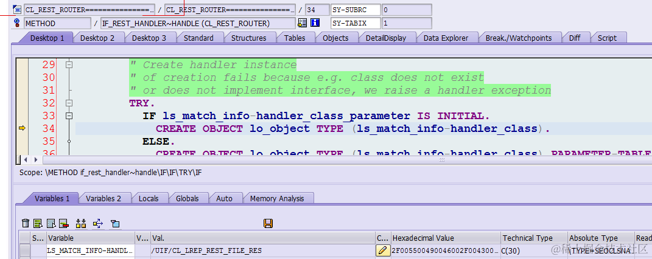Click the gear event-type icon beside METHOD
This screenshot has height=259, width=652.
(18, 23)
